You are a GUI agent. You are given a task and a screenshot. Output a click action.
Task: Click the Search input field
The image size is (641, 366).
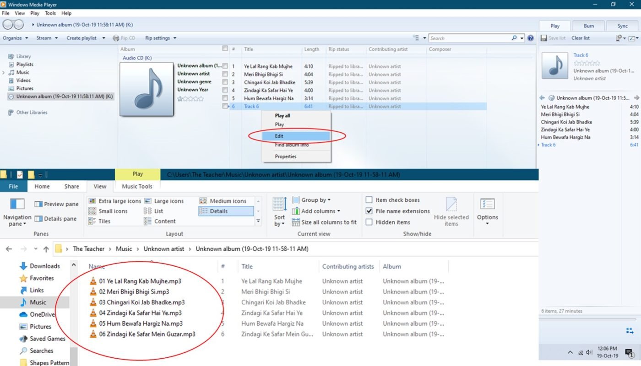click(469, 38)
